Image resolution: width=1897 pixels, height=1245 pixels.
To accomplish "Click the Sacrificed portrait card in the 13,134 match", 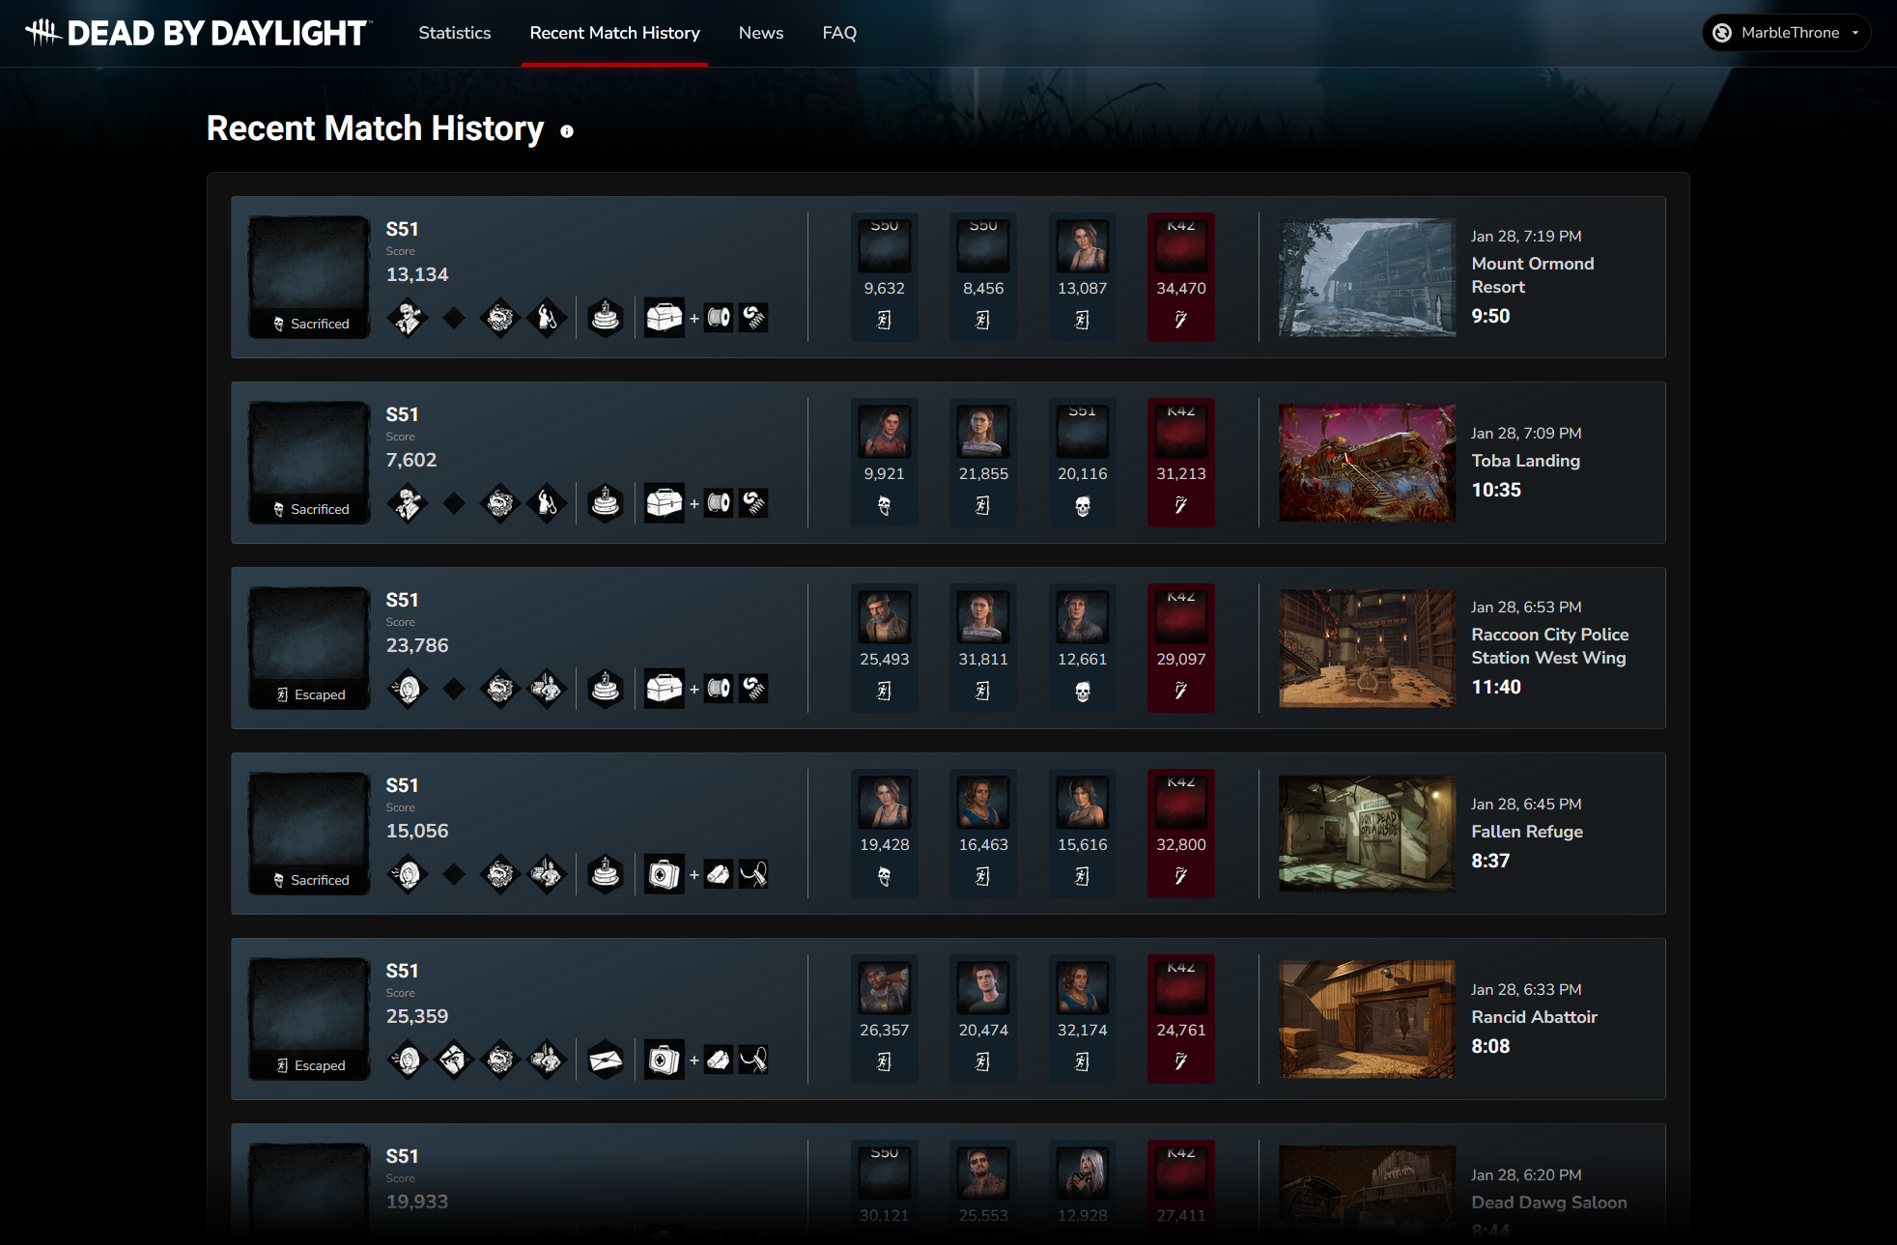I will tap(309, 277).
